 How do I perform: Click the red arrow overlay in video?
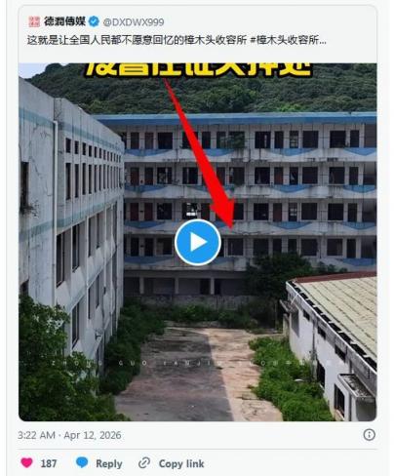[x=201, y=154]
